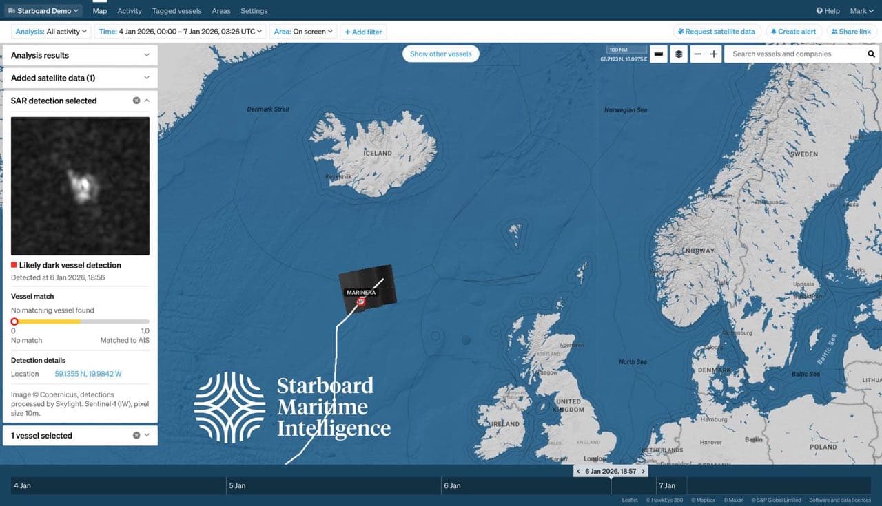Expand the Analysis results panel
Screen dimensions: 882x506
(147, 55)
